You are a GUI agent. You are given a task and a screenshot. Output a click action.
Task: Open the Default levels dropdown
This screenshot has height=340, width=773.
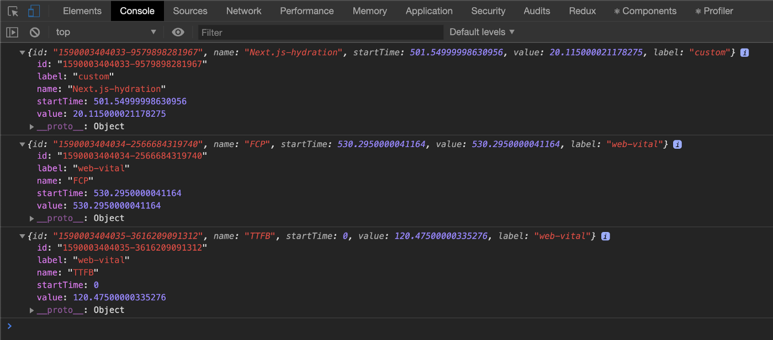tap(480, 32)
